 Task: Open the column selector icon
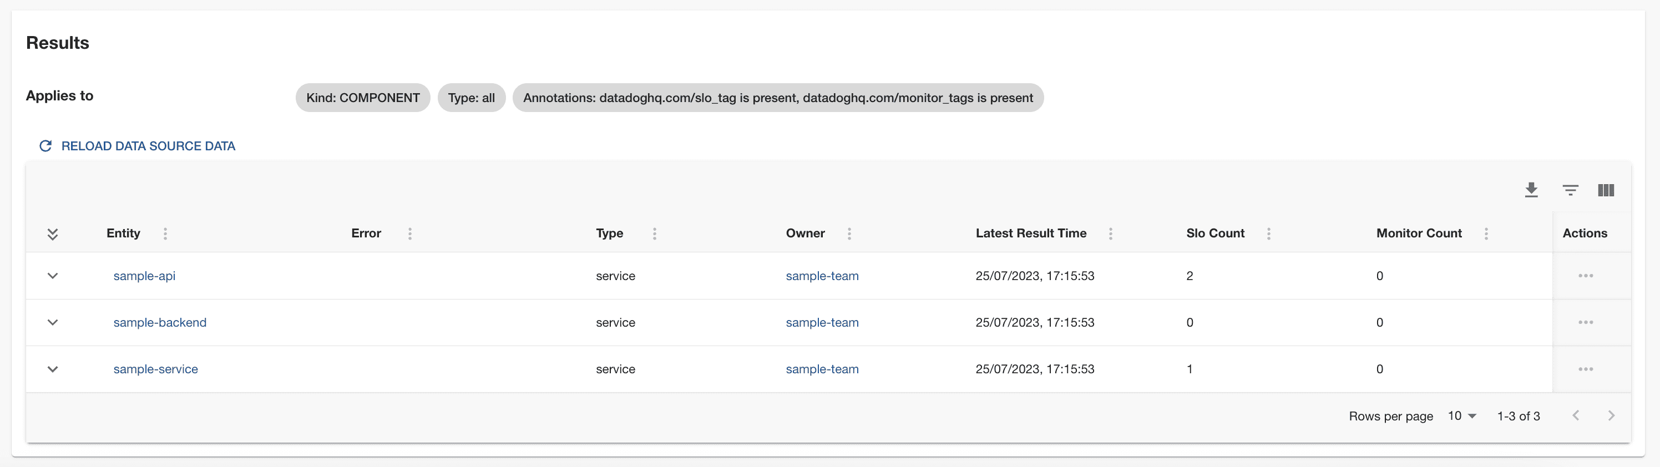click(x=1606, y=190)
